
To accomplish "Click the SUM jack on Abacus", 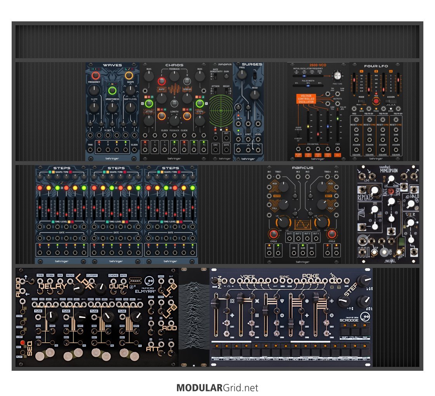I will (x=303, y=253).
